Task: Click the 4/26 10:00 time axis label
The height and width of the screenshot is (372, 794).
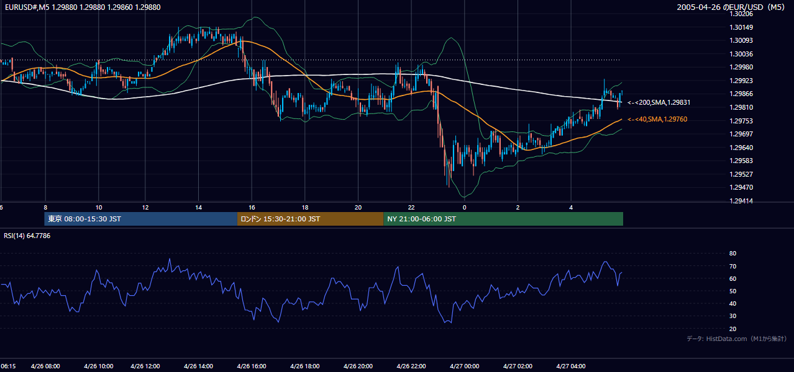Action: coord(99,366)
